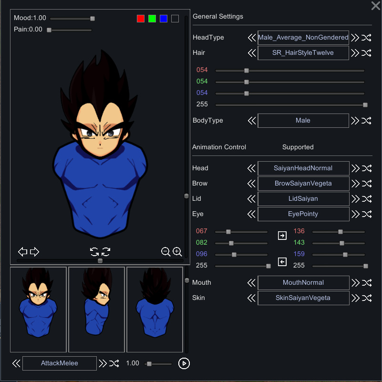Go to previous BodyType
382x382 pixels.
[x=252, y=121]
